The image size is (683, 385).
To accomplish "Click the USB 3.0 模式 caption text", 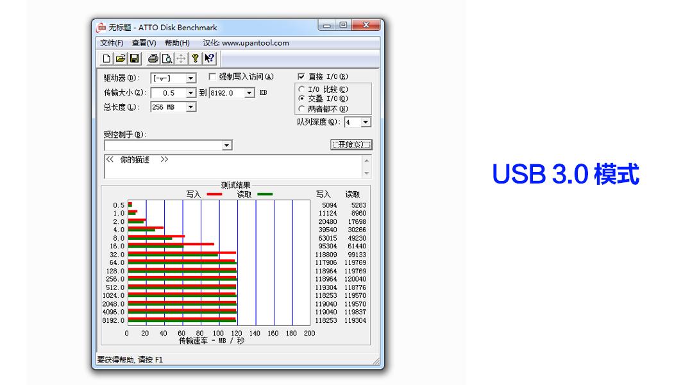I will click(x=566, y=174).
